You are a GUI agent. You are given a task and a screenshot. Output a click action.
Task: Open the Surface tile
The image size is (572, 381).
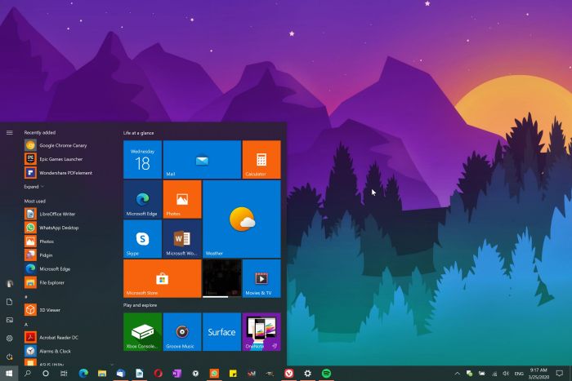[221, 332]
